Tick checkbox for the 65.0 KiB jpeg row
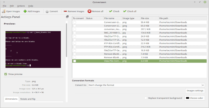The image size is (209, 108). click(75, 26)
